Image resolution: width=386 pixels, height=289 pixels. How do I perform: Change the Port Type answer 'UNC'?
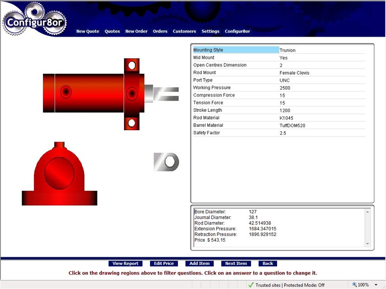point(284,80)
